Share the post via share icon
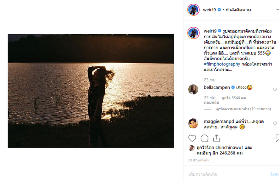The width and height of the screenshot is (279, 182). coord(217,138)
